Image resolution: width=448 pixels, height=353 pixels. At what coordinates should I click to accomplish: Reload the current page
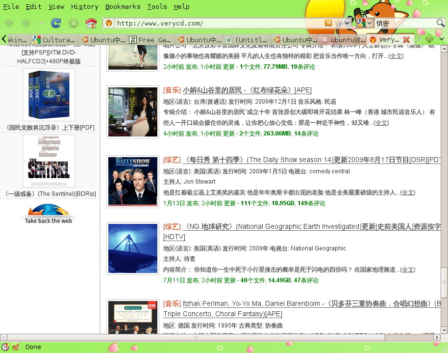56,23
